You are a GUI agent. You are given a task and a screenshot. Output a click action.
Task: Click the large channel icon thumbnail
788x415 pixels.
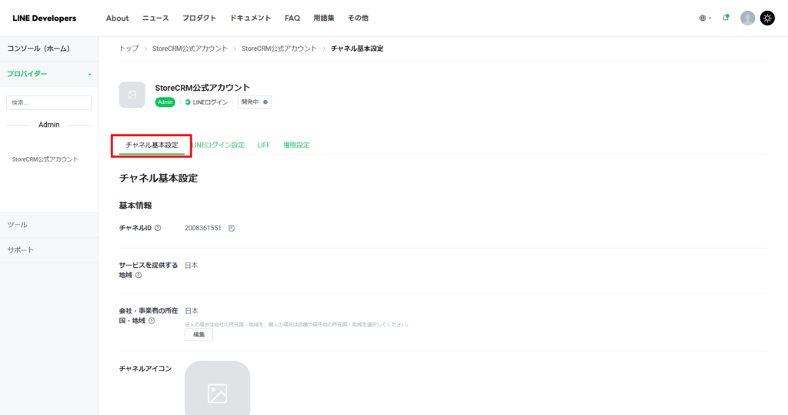217,389
